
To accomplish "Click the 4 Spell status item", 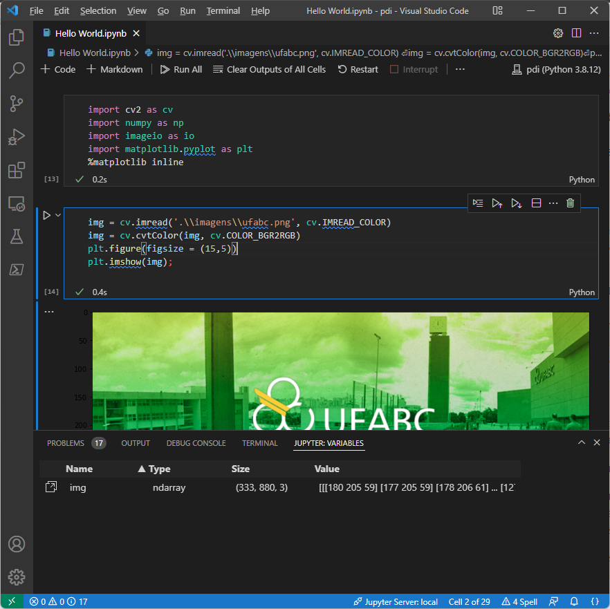I will (x=519, y=601).
